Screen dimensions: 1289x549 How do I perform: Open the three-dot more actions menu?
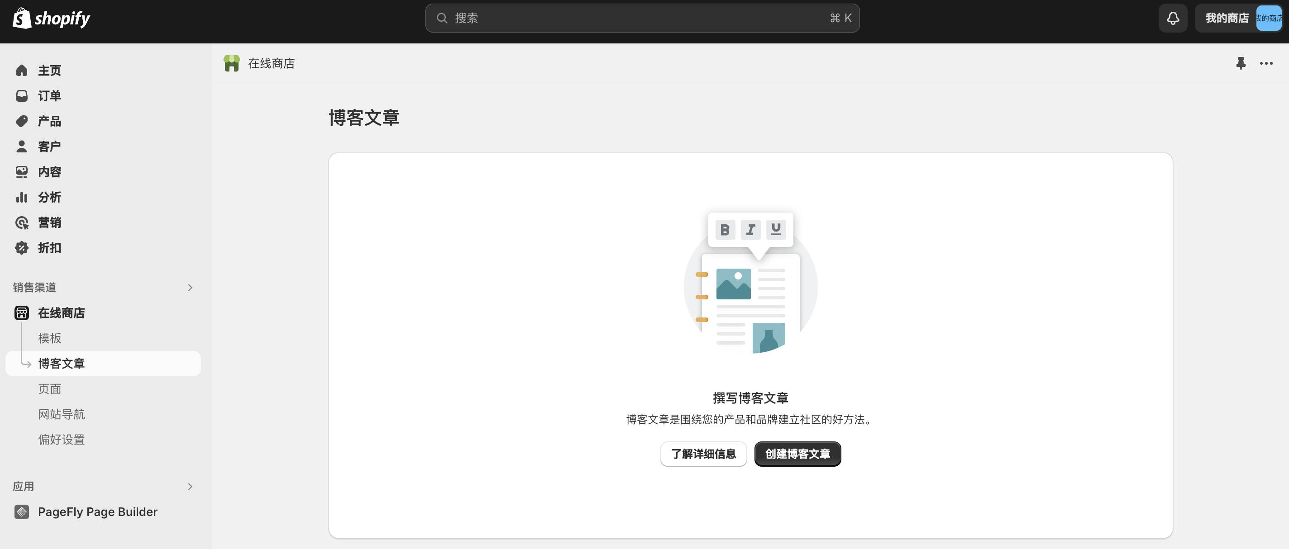click(1266, 63)
